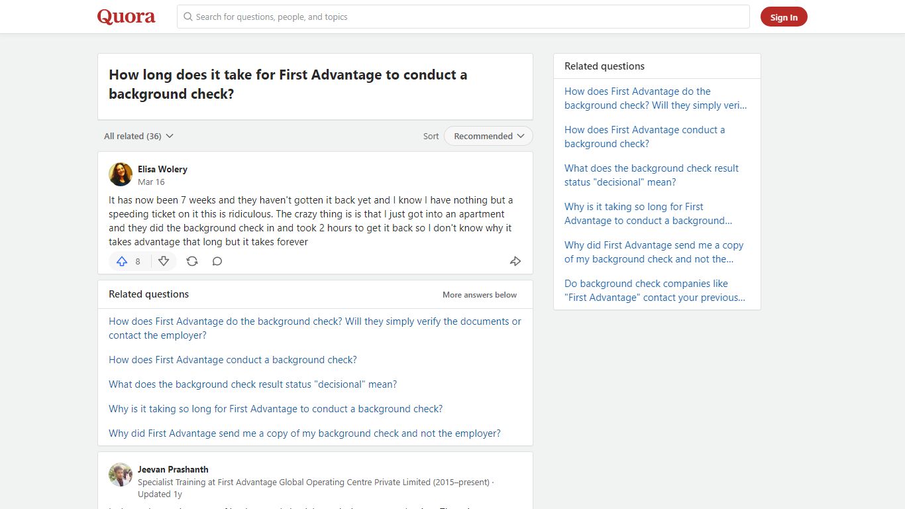Upvote Elisa Wolery's answer

tap(122, 261)
